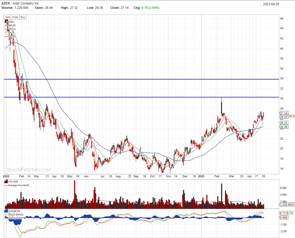The image size is (295, 238).
Task: Click the 'Low: 26.39' header value
Action: pyautogui.click(x=95, y=8)
